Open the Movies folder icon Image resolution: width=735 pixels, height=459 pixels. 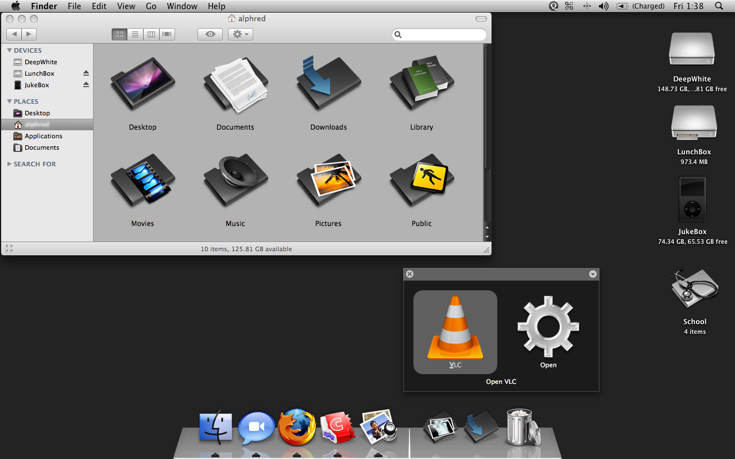point(142,181)
